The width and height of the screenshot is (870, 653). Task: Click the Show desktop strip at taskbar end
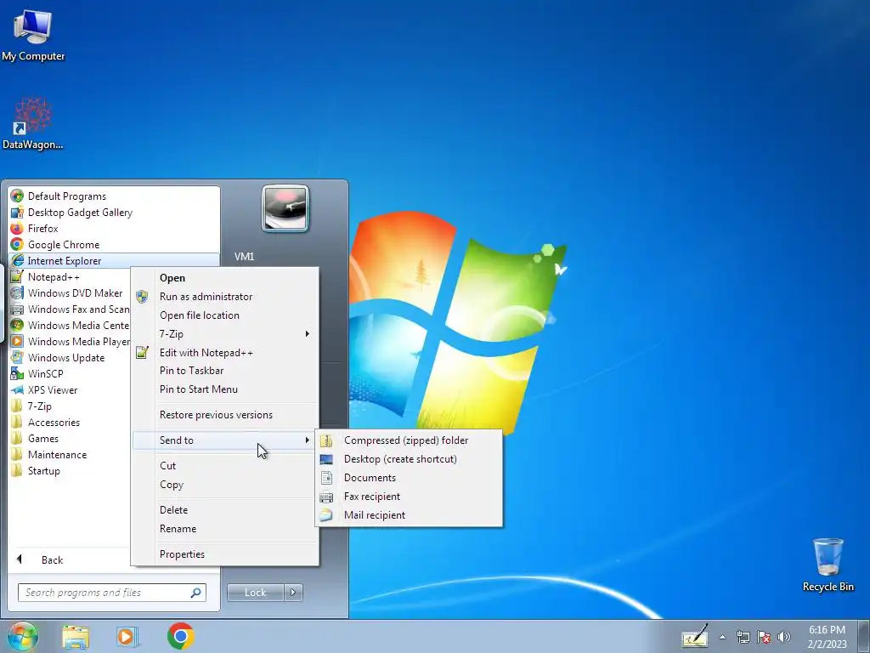864,636
